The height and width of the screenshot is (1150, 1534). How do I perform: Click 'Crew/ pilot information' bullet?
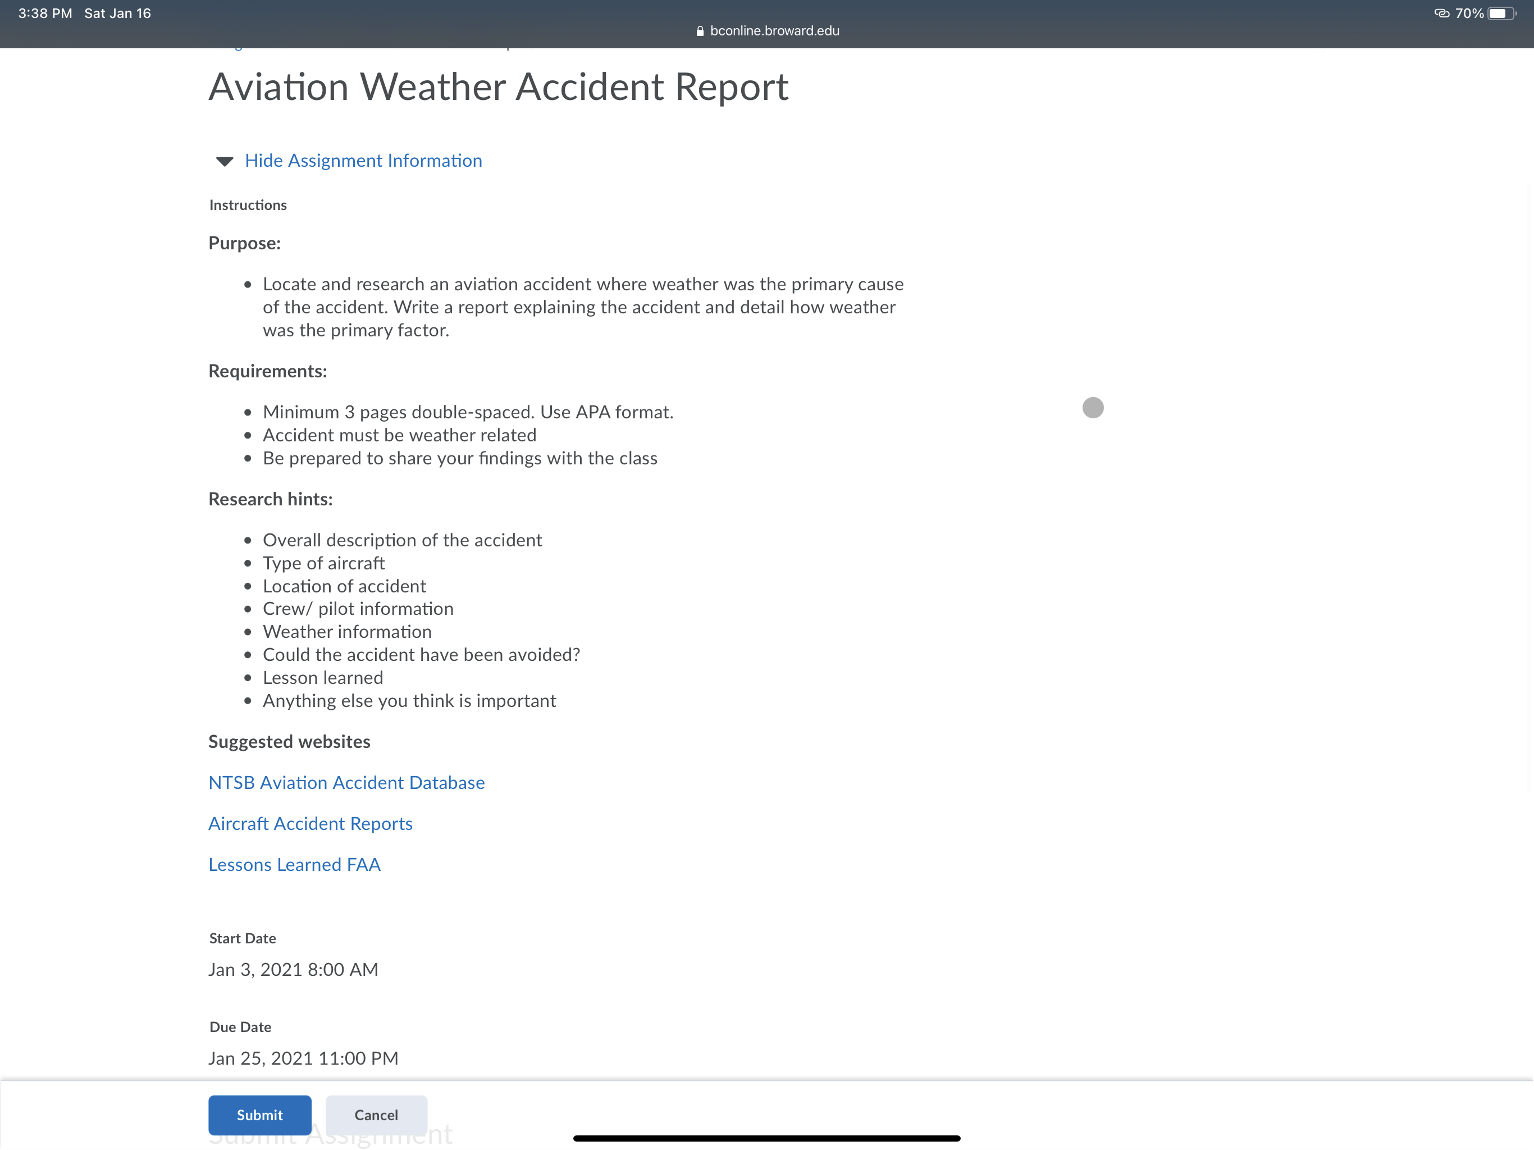pyautogui.click(x=358, y=608)
